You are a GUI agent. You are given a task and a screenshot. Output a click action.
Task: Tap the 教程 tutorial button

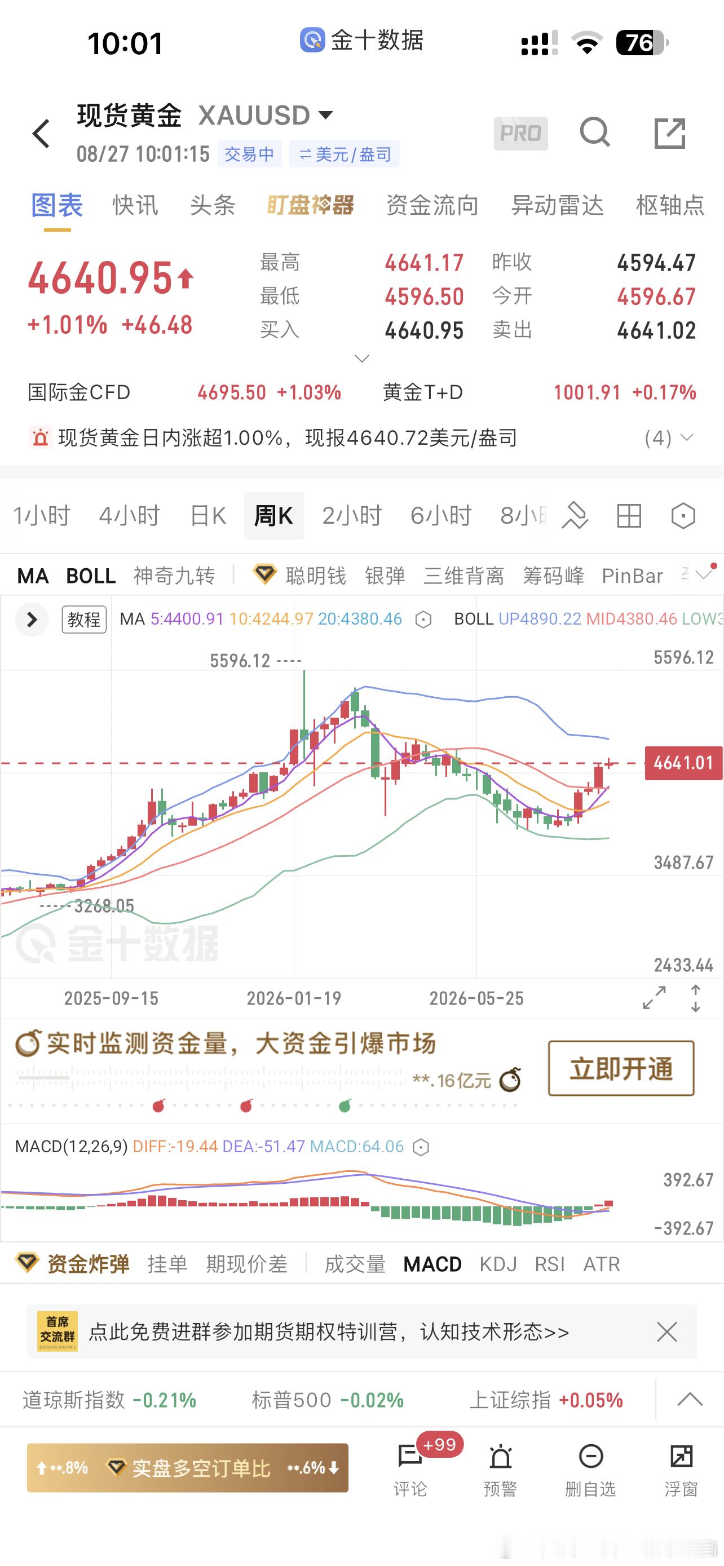(x=84, y=620)
